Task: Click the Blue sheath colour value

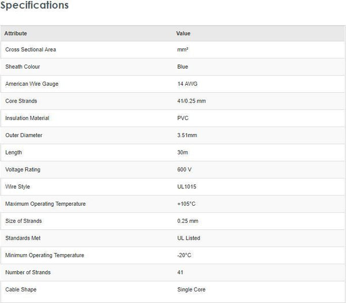Action: (183, 67)
